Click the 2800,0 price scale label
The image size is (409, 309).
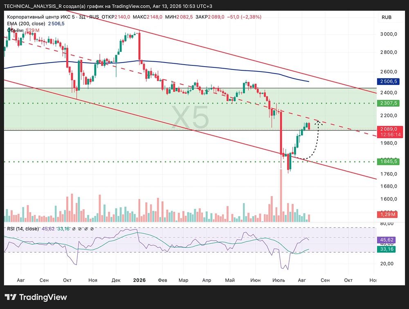(x=389, y=52)
